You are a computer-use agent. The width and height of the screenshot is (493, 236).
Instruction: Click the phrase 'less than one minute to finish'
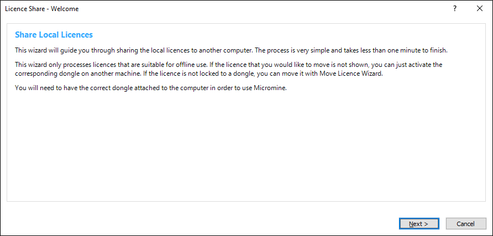pos(401,50)
